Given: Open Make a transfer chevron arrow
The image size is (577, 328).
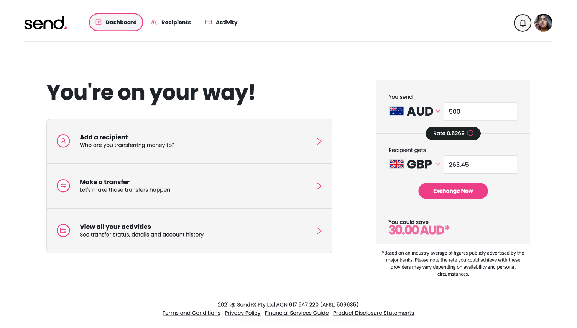Looking at the screenshot, I should pyautogui.click(x=319, y=186).
